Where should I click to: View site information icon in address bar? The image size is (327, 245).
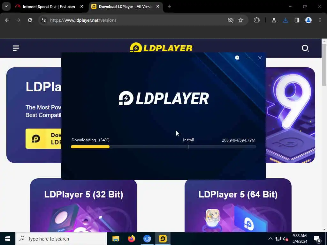click(x=43, y=20)
